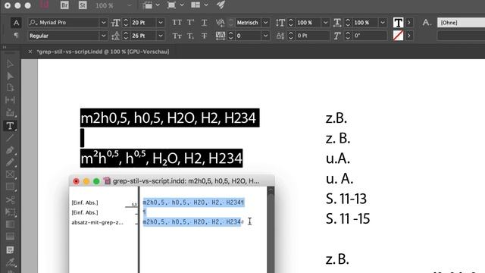485x273 pixels.
Task: Select the Rectangle Frame tool
Action: 10,174
